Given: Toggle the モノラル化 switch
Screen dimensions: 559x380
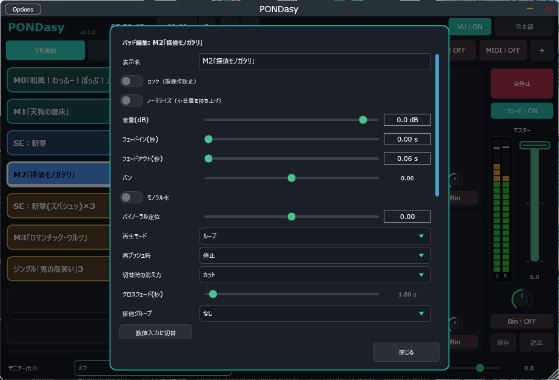Looking at the screenshot, I should (x=131, y=197).
